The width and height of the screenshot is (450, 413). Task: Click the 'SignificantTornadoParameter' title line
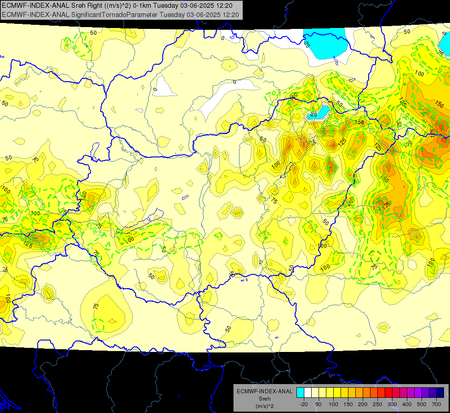(120, 15)
